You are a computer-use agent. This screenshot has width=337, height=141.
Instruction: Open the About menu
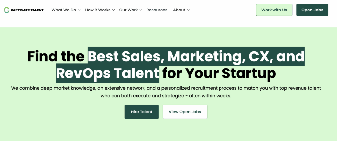tap(179, 10)
